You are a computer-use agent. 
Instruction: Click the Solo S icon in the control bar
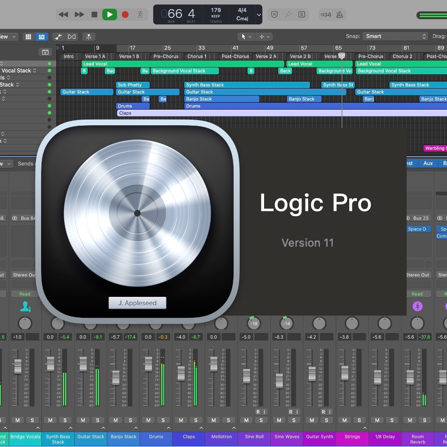302,14
